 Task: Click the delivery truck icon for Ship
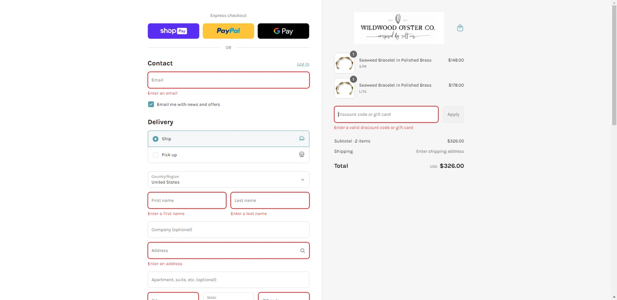click(x=302, y=139)
